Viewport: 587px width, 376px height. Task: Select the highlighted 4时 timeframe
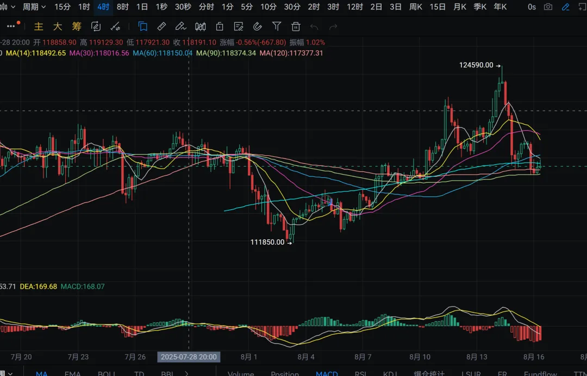click(x=103, y=7)
